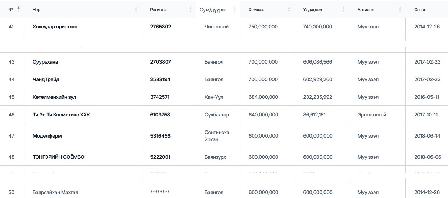This screenshot has height=198, width=448.
Task: Click the sort arrows beside the № header
Action: 19,10
